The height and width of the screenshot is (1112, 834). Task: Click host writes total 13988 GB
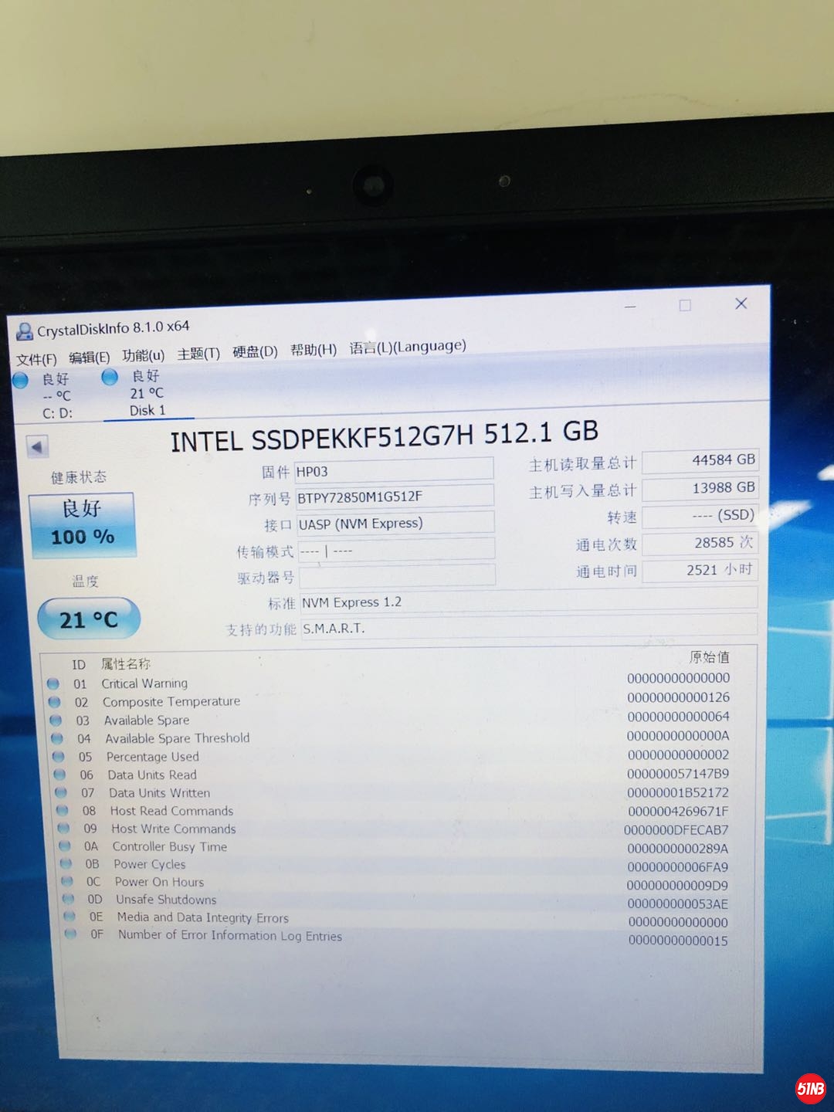[x=700, y=488]
